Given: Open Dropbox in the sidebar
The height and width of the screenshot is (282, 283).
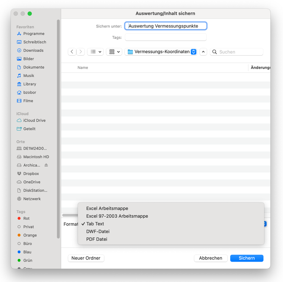Looking at the screenshot, I should tap(28, 173).
